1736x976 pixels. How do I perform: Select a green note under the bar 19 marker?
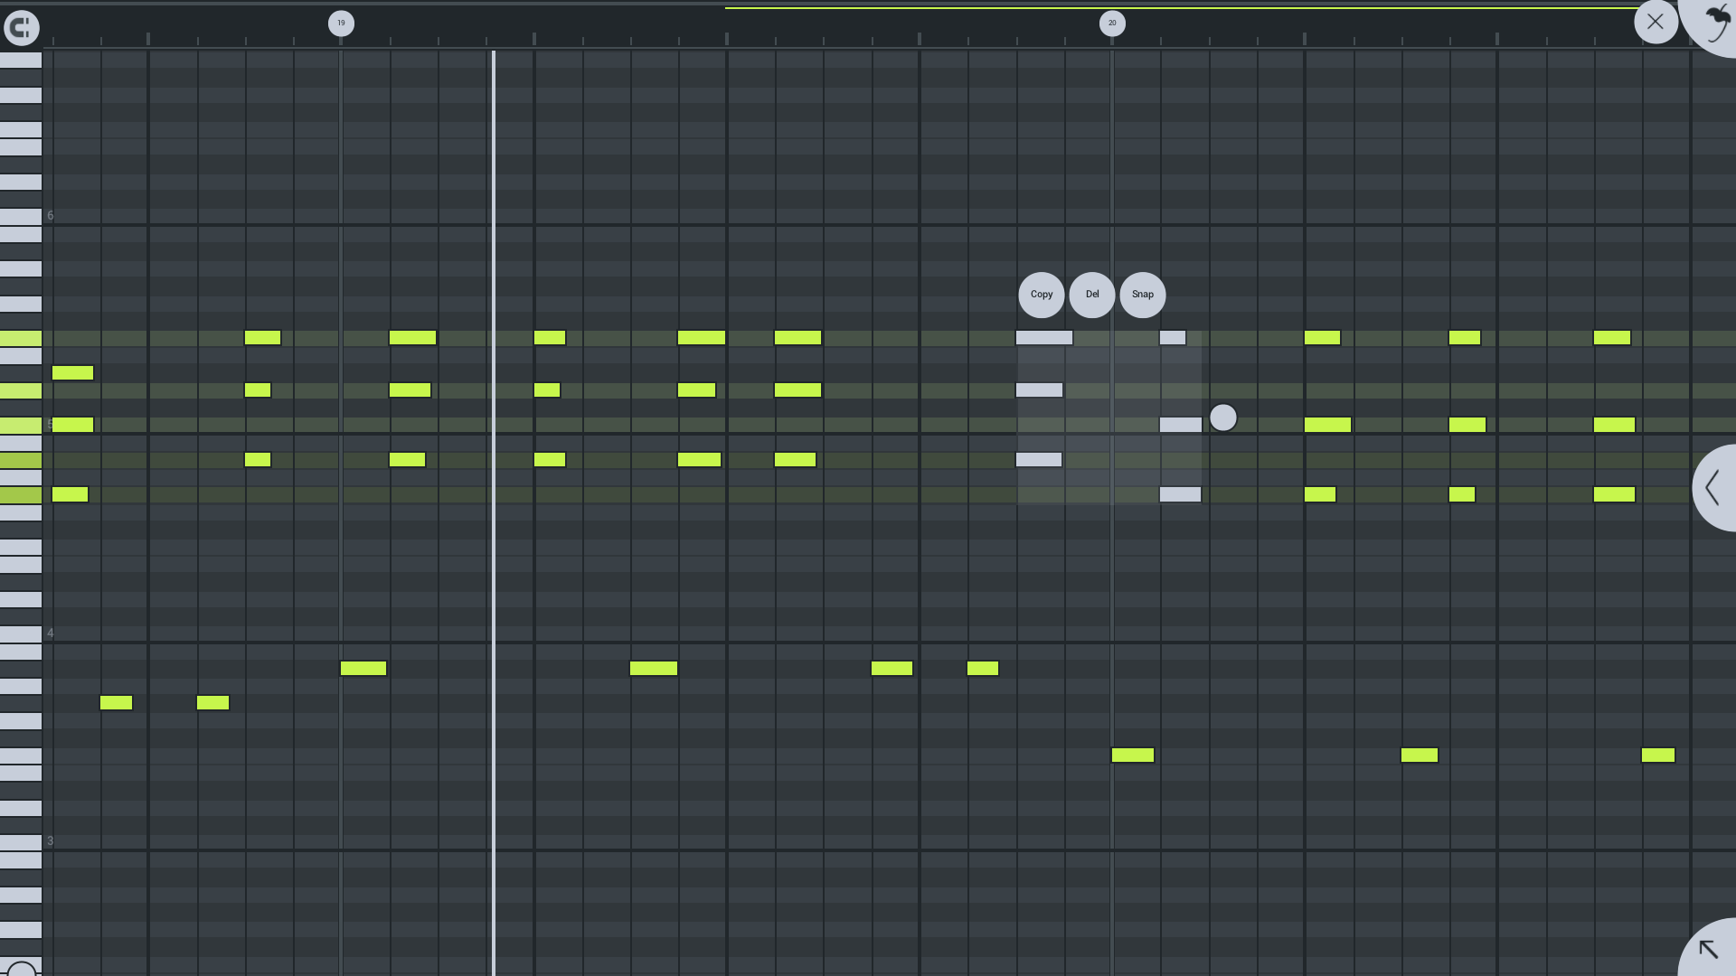[363, 667]
